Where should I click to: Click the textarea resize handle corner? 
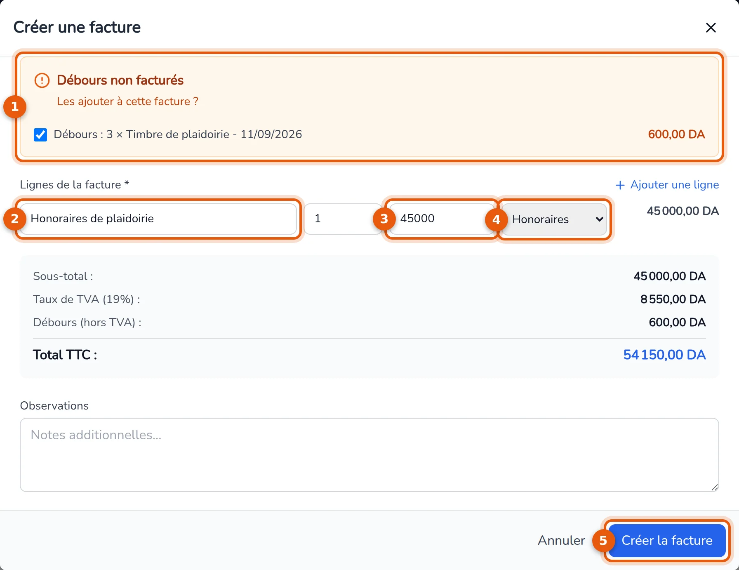[715, 488]
